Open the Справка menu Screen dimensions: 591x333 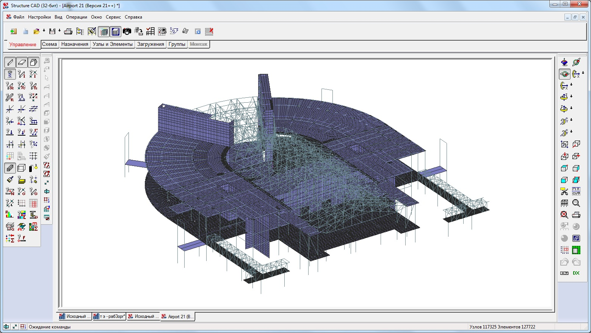click(x=133, y=17)
